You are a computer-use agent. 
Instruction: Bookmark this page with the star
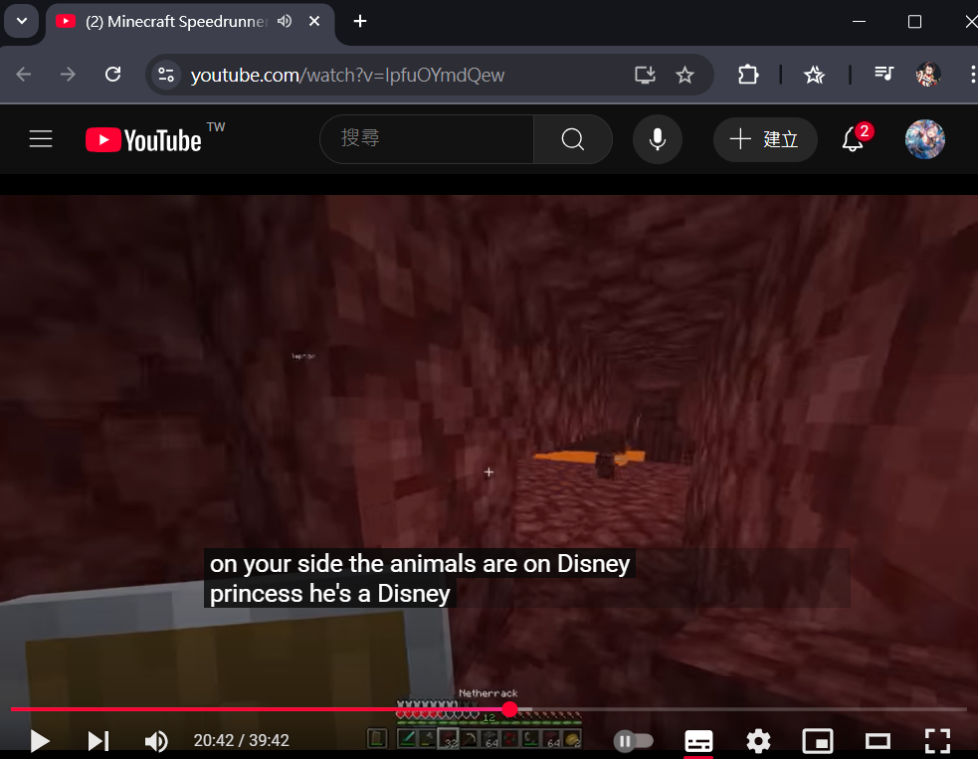click(x=685, y=75)
